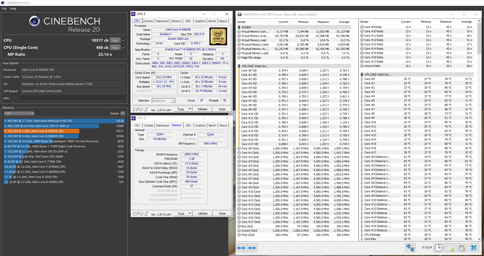
Task: Start HWiNFO sensor logging with the sheet-plus icon
Action: (x=450, y=248)
